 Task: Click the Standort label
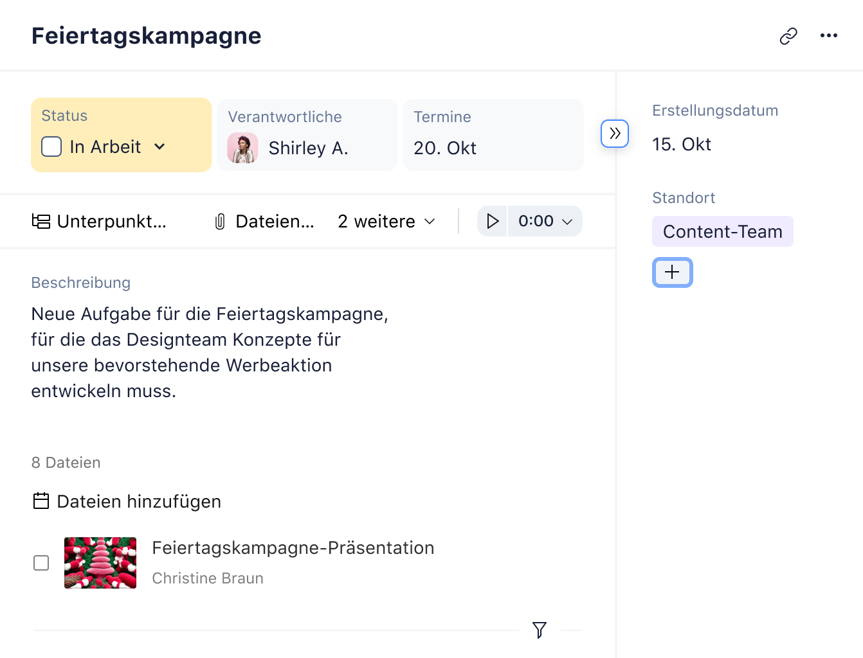pos(684,198)
